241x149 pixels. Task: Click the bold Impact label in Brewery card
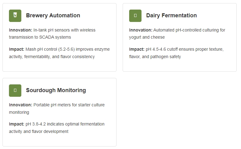[17, 49]
